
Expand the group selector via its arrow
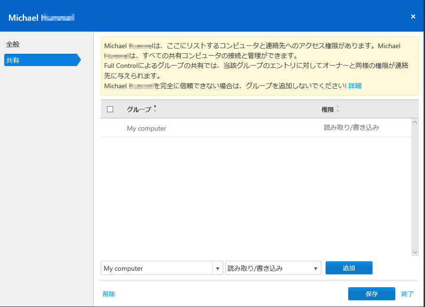pos(217,267)
